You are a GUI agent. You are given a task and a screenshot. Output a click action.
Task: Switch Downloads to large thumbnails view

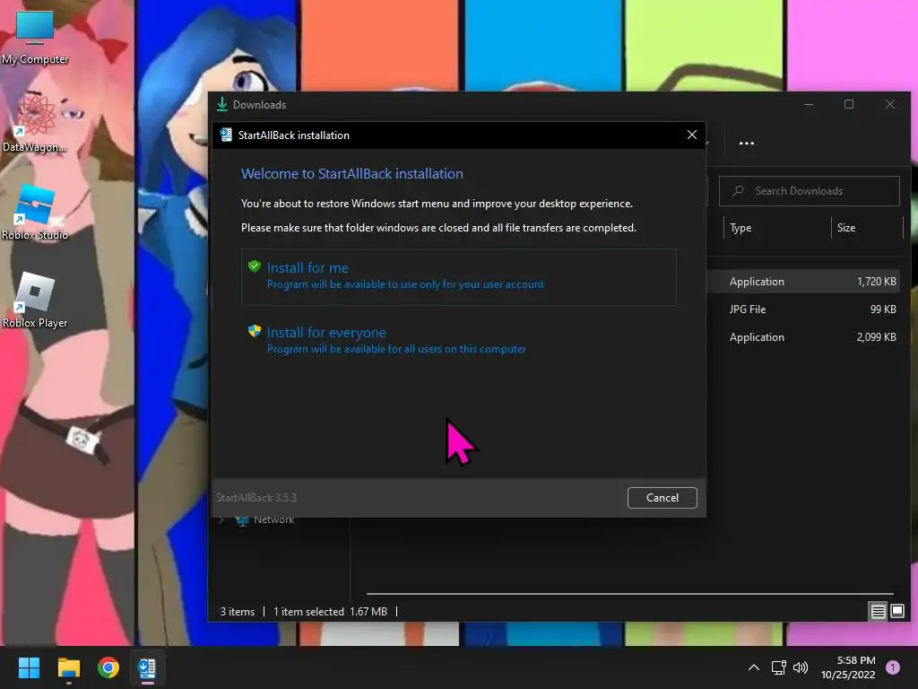(x=896, y=612)
